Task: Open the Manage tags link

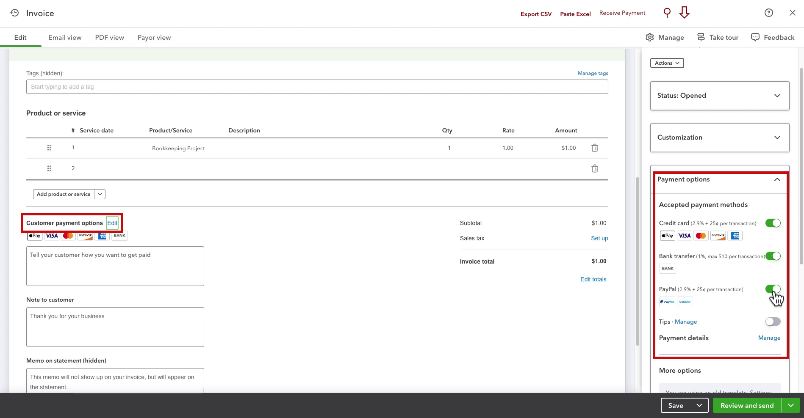Action: 593,73
